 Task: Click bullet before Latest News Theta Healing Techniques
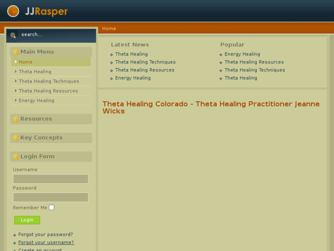[111, 63]
